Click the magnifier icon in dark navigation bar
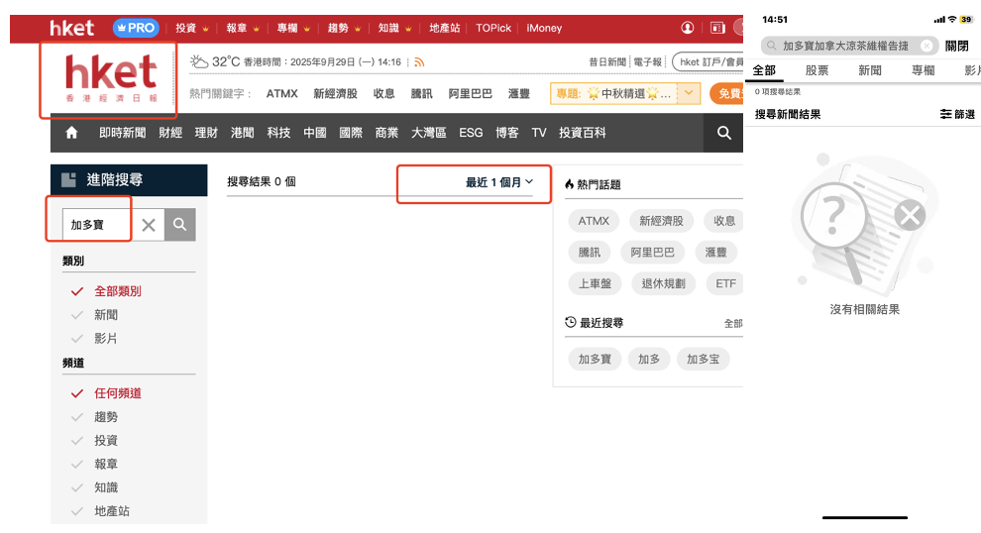The image size is (981, 533). (723, 133)
